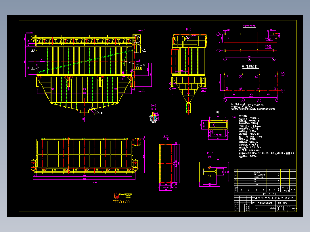The width and height of the screenshot is (310, 232).
Task: Click callout number 5 near the ladder
Action: click(x=145, y=50)
